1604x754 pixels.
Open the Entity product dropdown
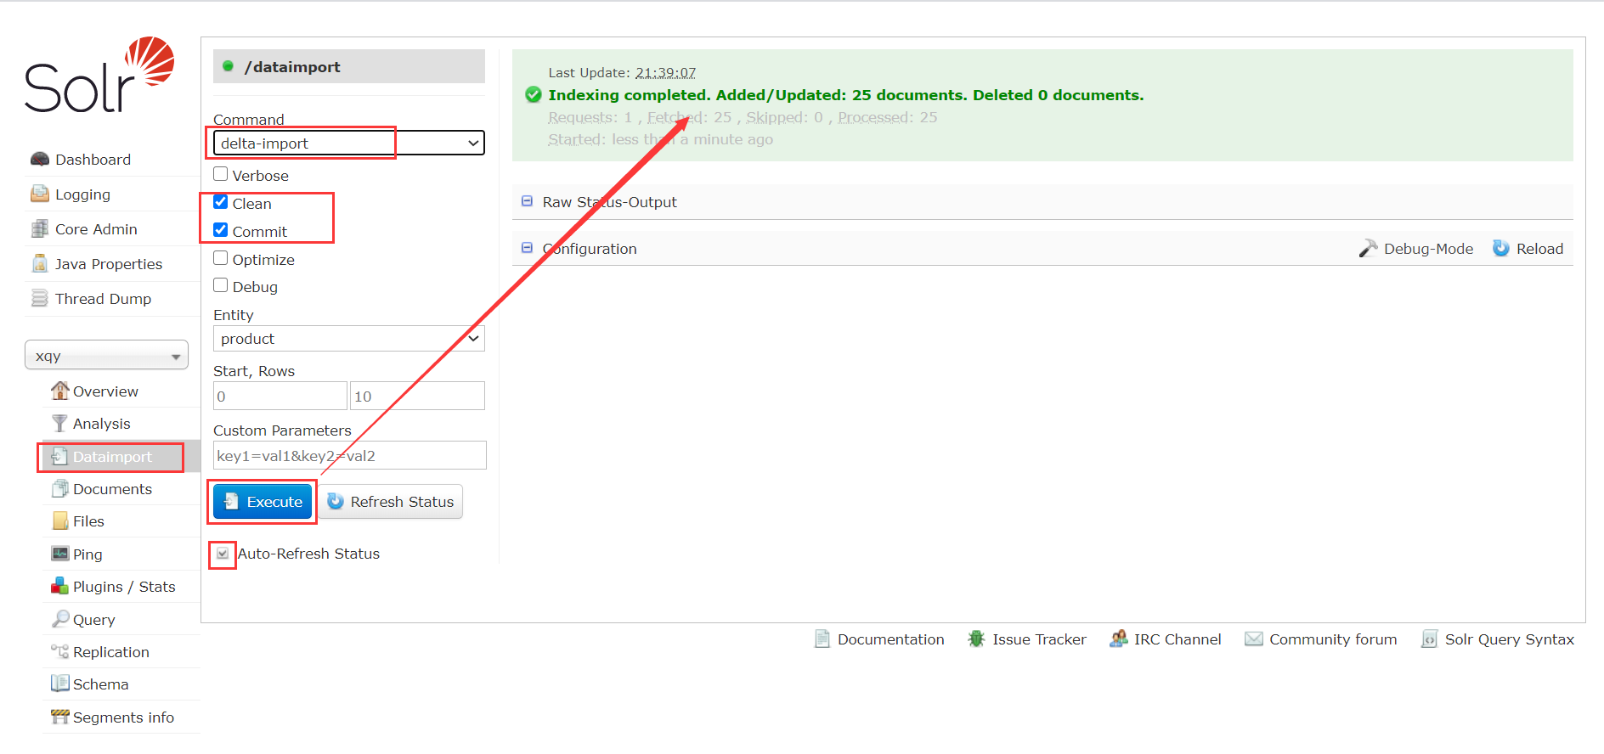348,338
